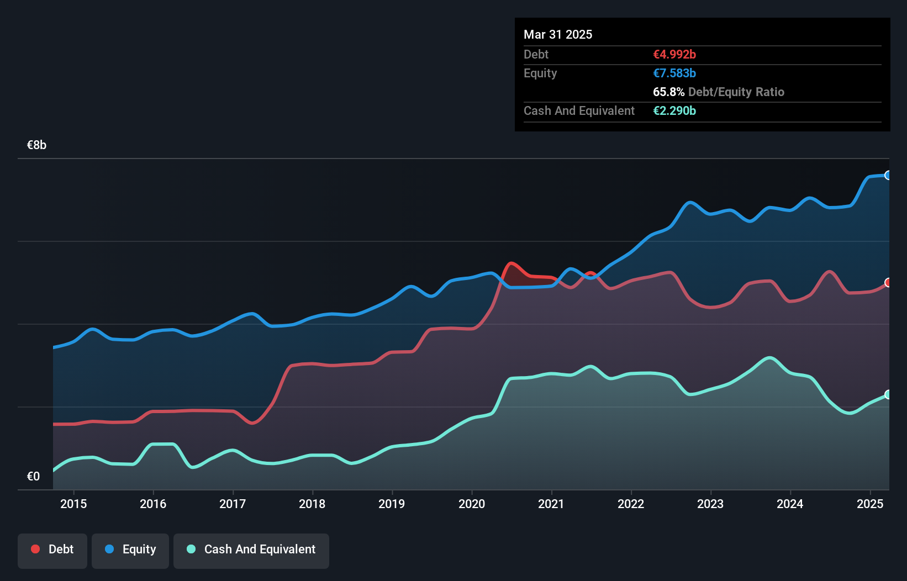Select the Equity endpoint marker on the chart
Viewport: 907px width, 581px height.
888,175
